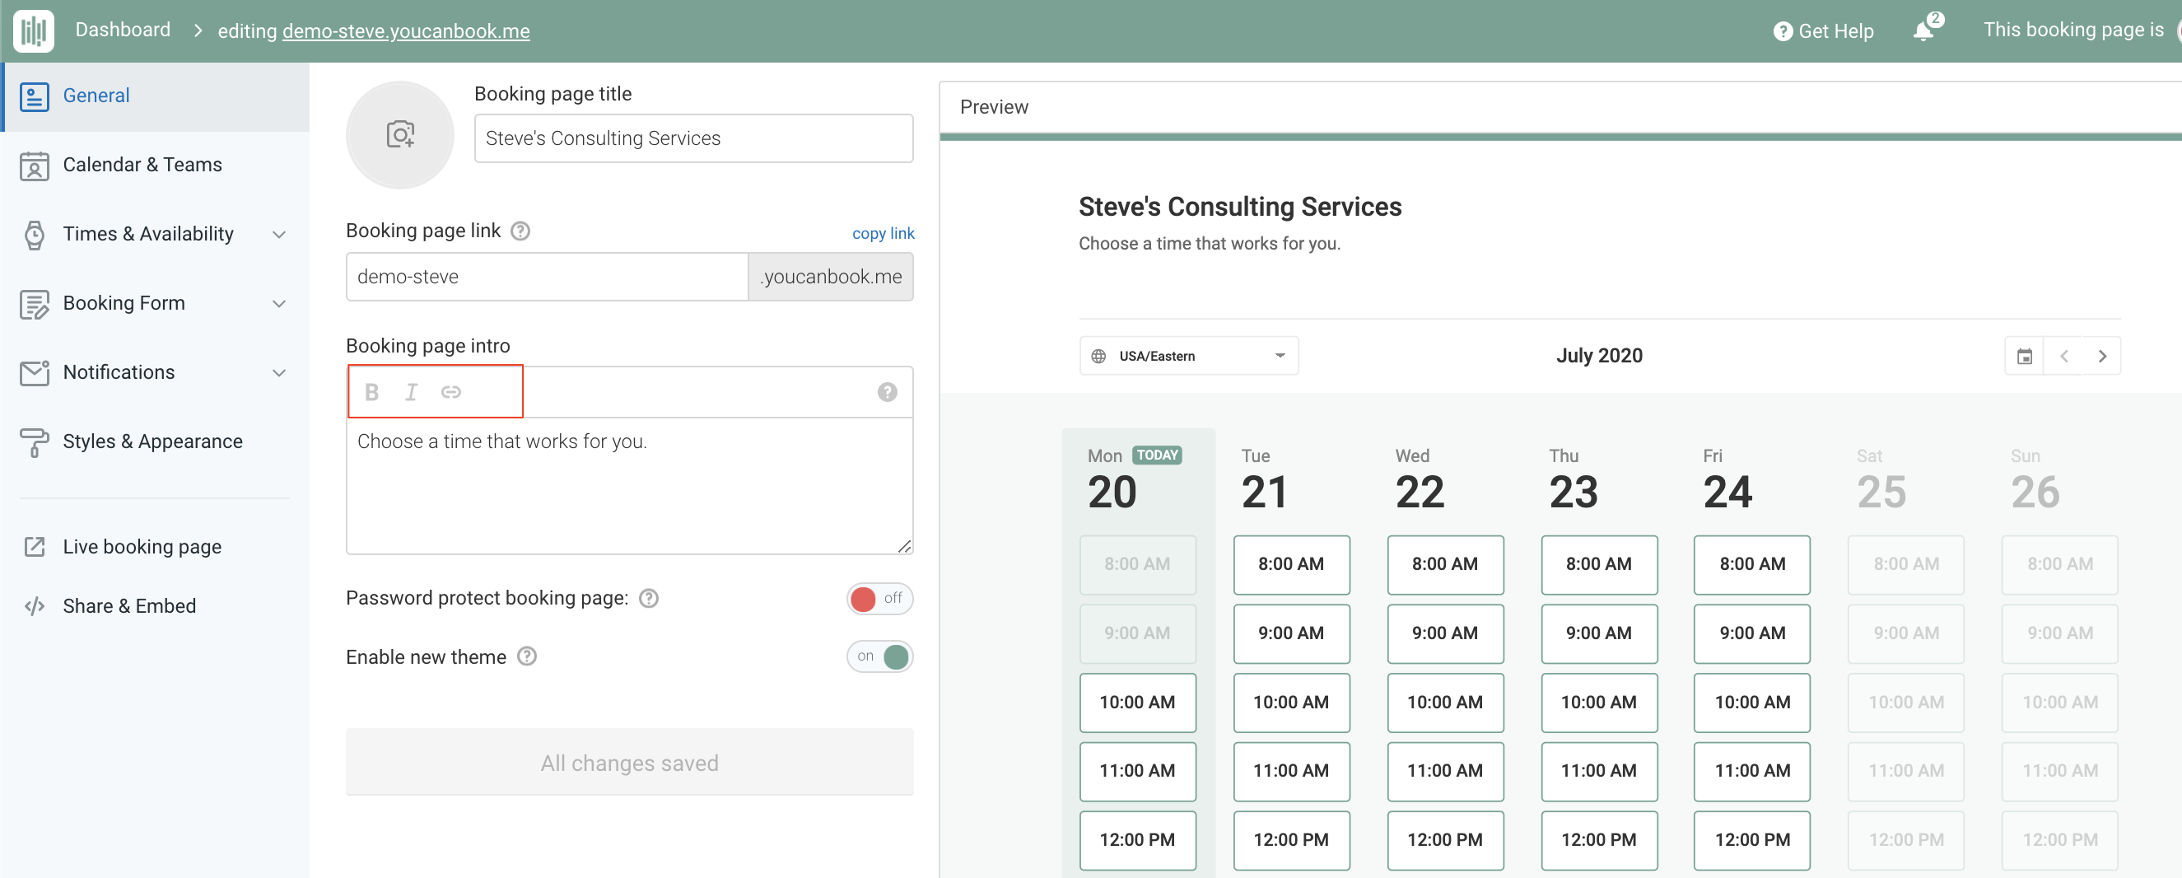Select Fri 24 12:00 PM slot

[1752, 841]
